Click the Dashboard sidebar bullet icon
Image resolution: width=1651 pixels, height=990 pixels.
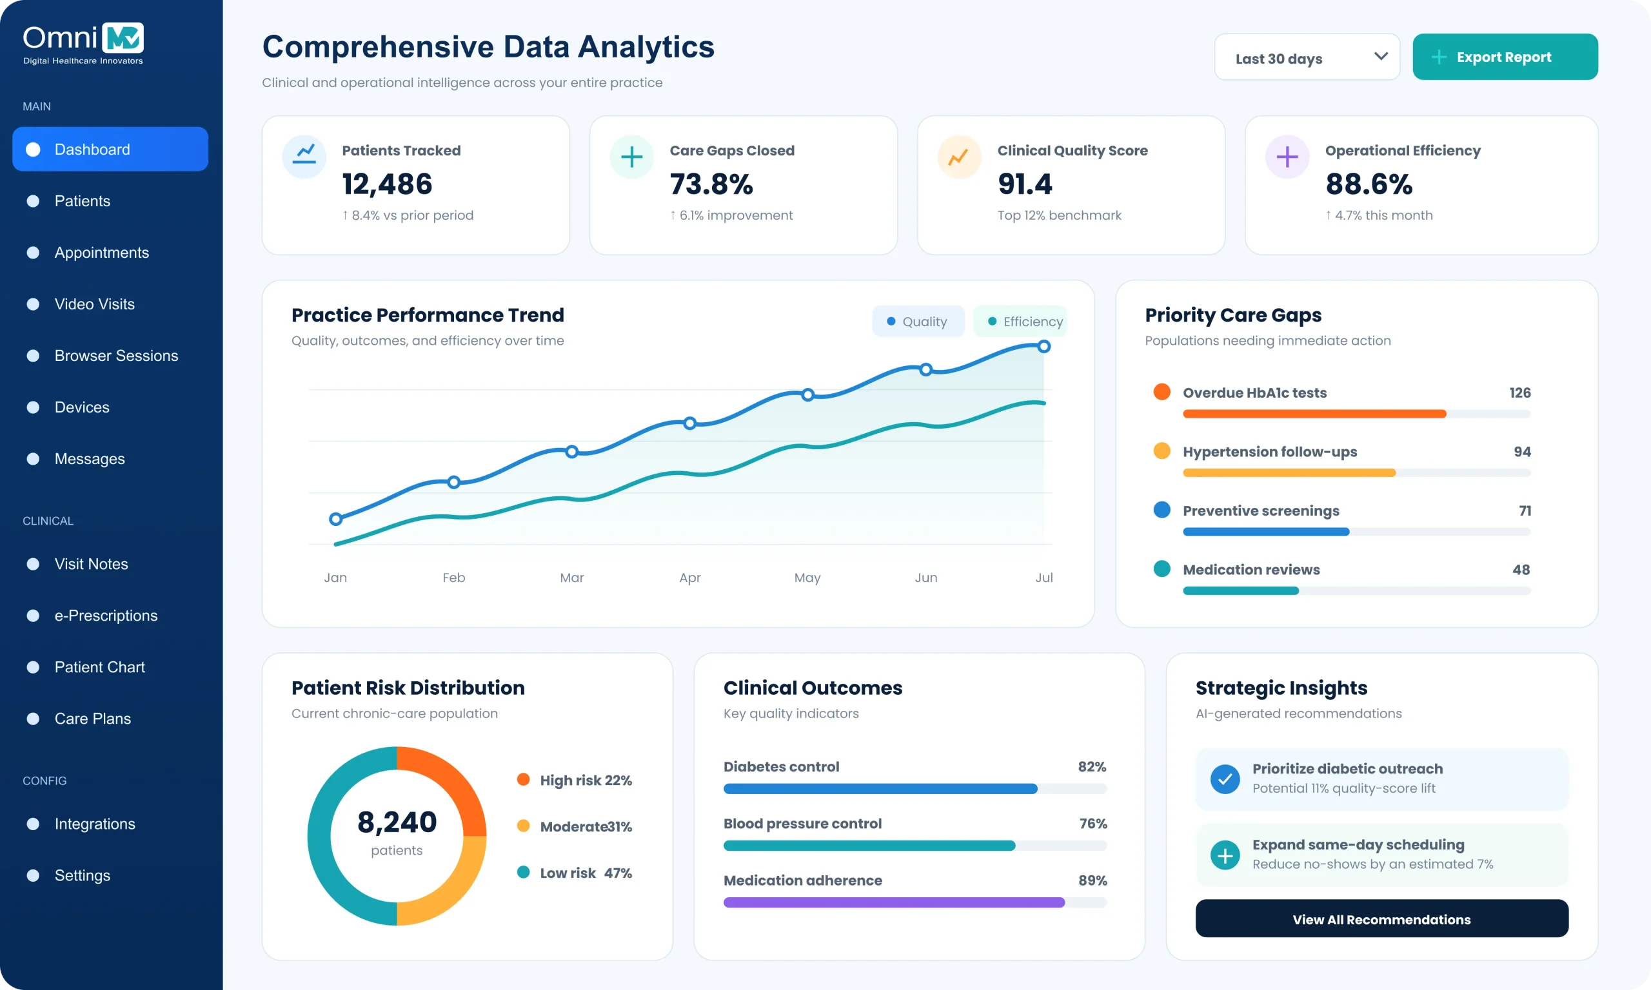(x=33, y=150)
